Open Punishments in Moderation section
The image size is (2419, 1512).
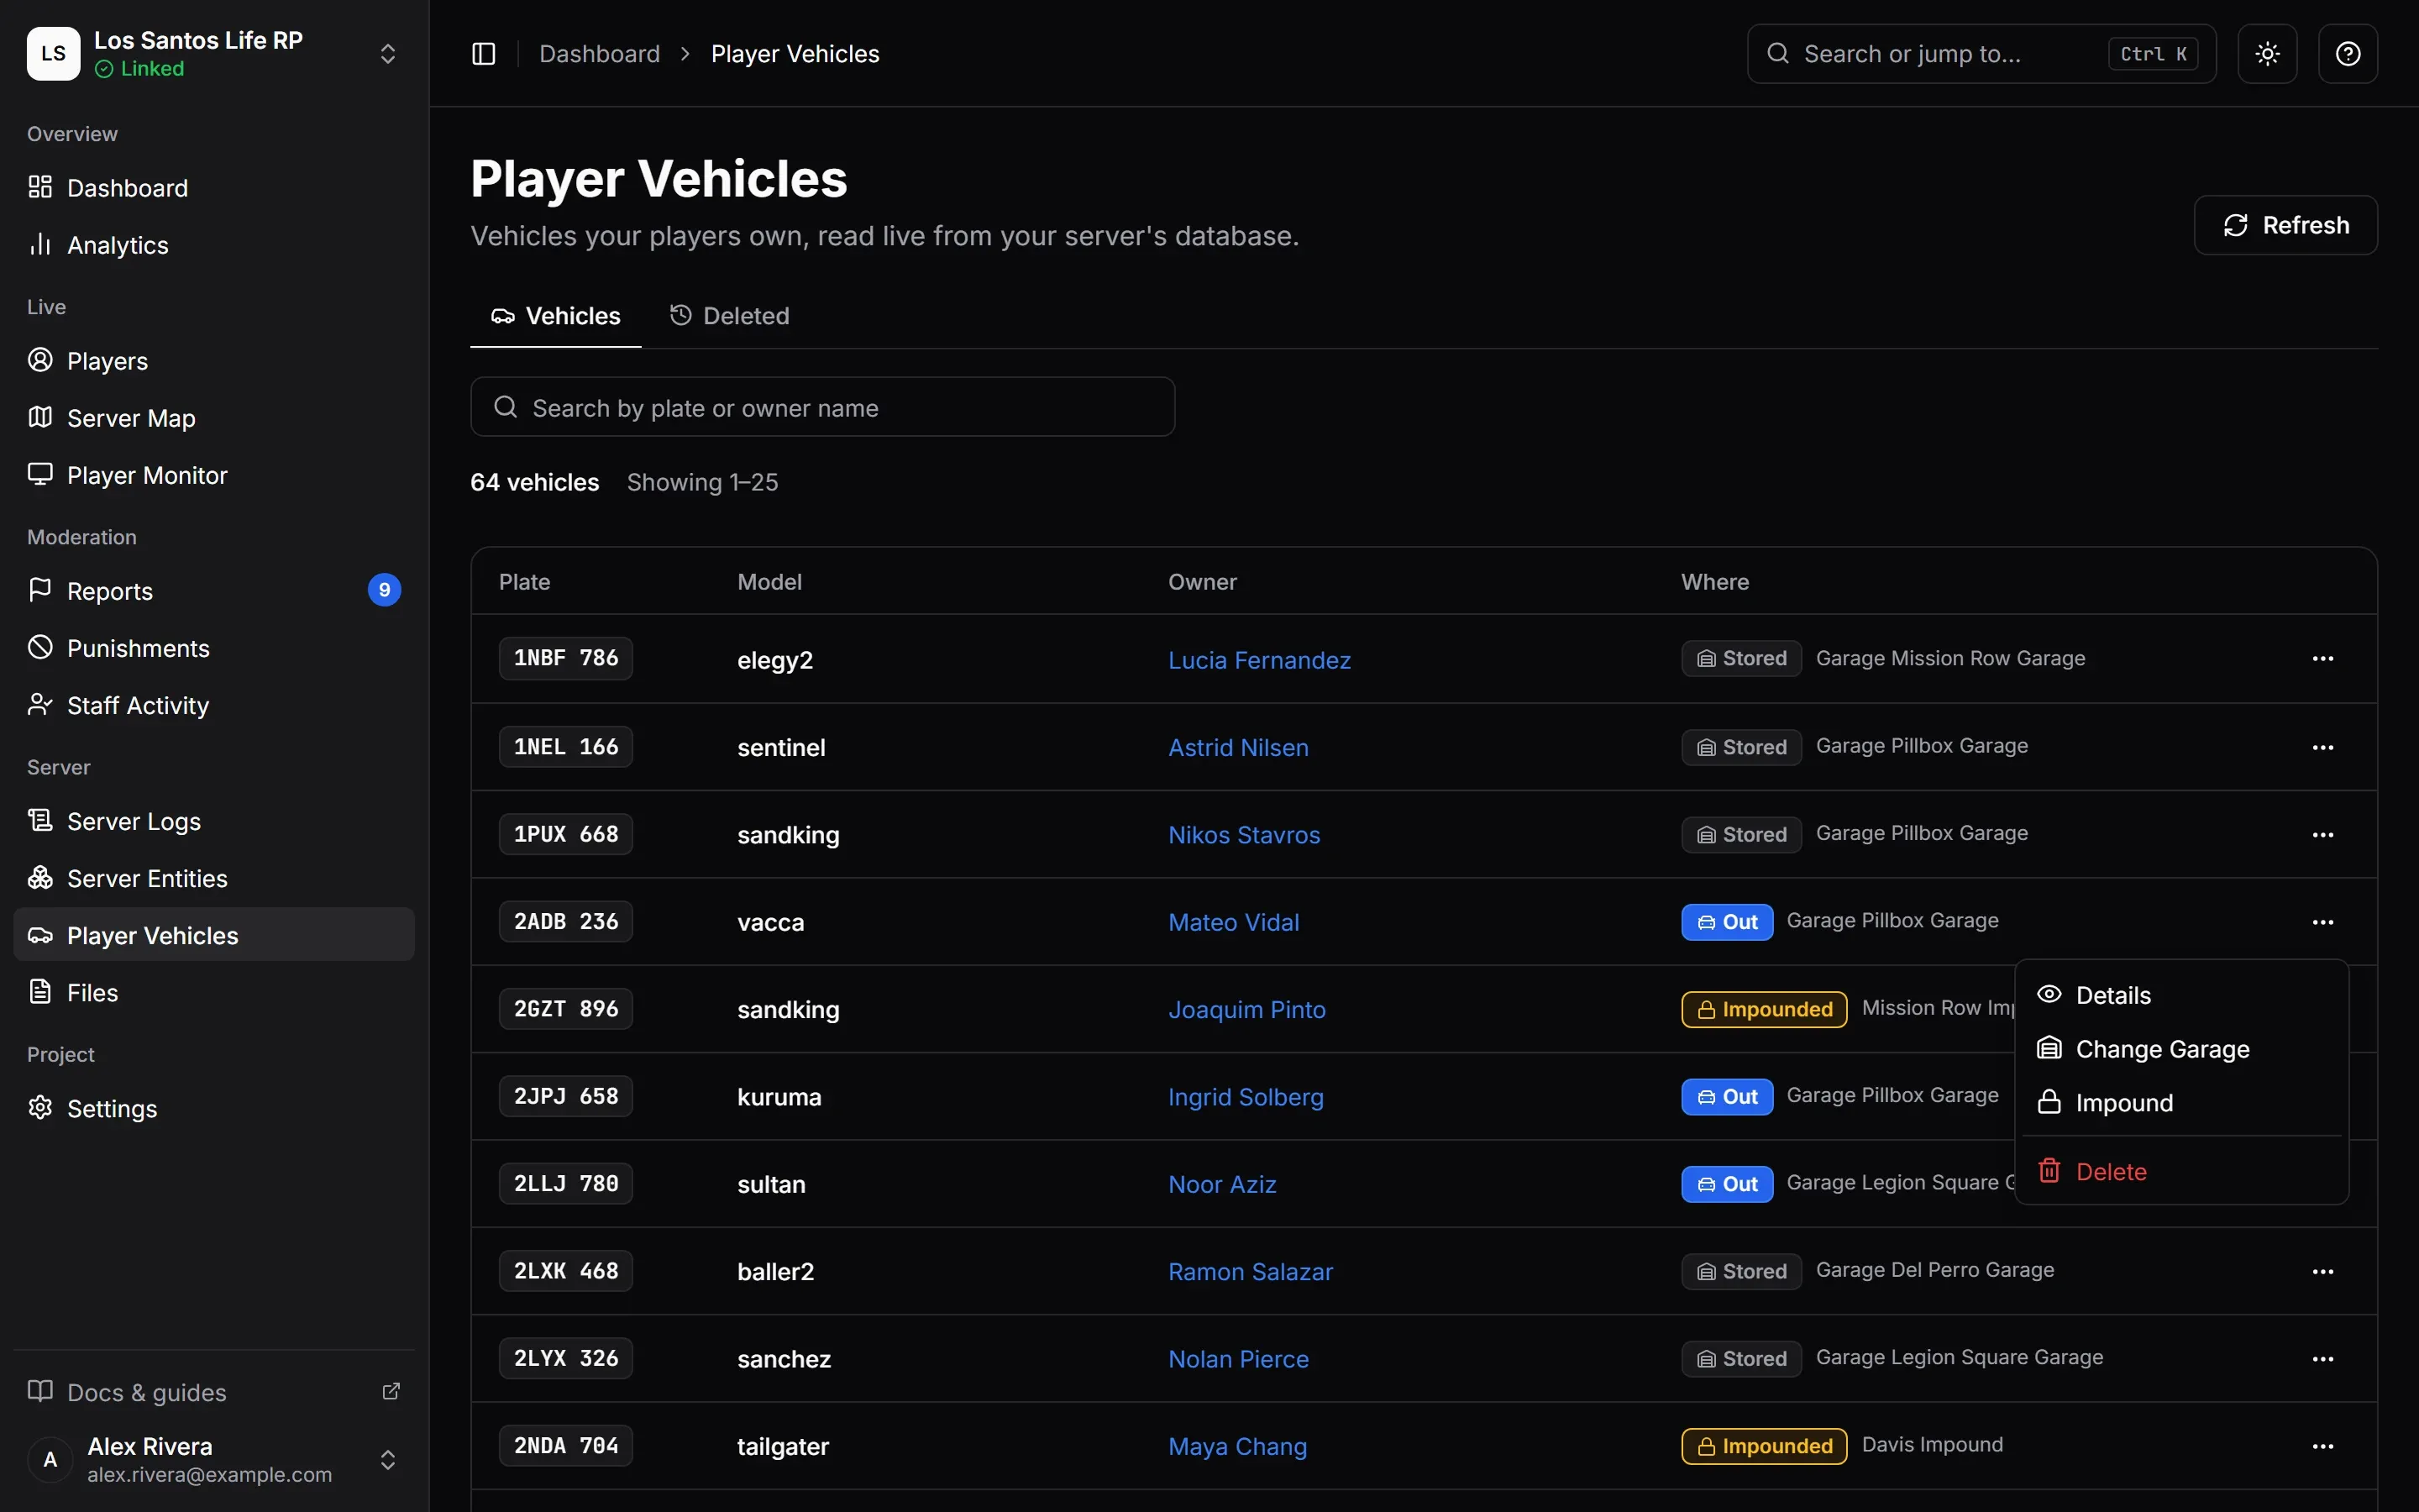[214, 648]
